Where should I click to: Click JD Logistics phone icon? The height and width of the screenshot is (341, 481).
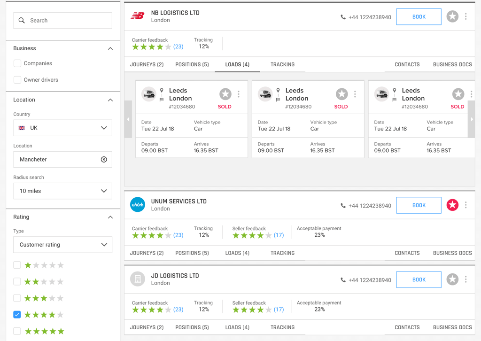pyautogui.click(x=343, y=280)
